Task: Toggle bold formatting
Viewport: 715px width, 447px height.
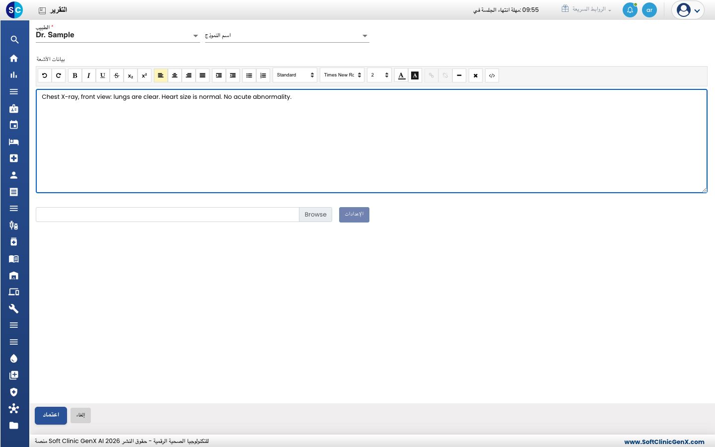Action: [75, 75]
